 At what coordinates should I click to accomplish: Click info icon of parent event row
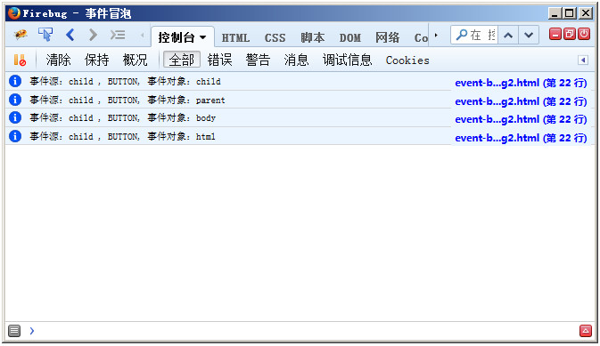coord(15,100)
